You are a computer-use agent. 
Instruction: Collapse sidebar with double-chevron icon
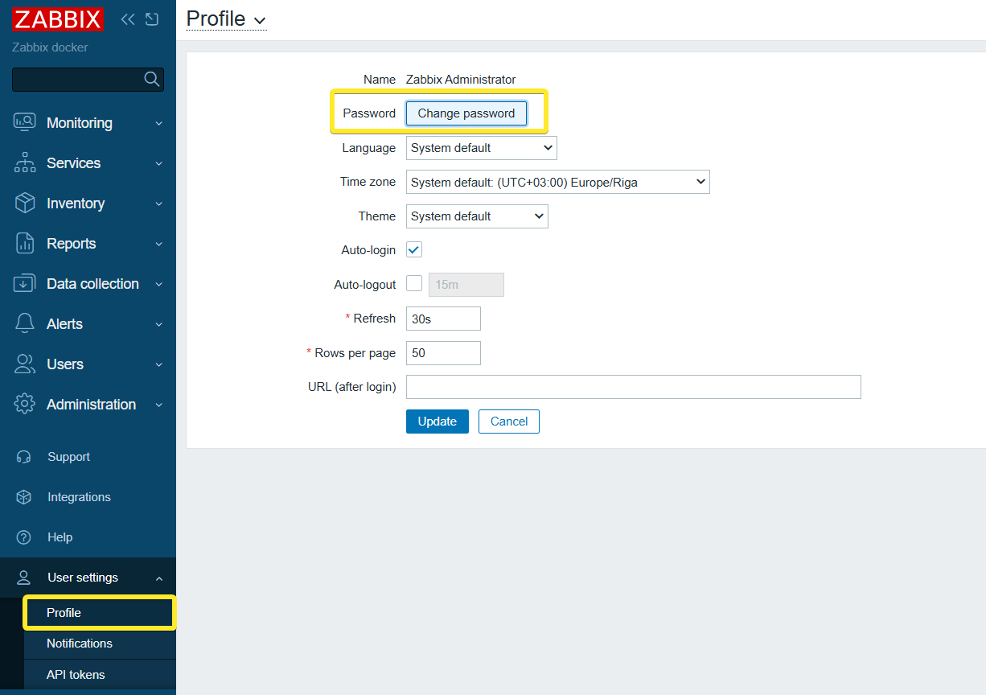127,19
